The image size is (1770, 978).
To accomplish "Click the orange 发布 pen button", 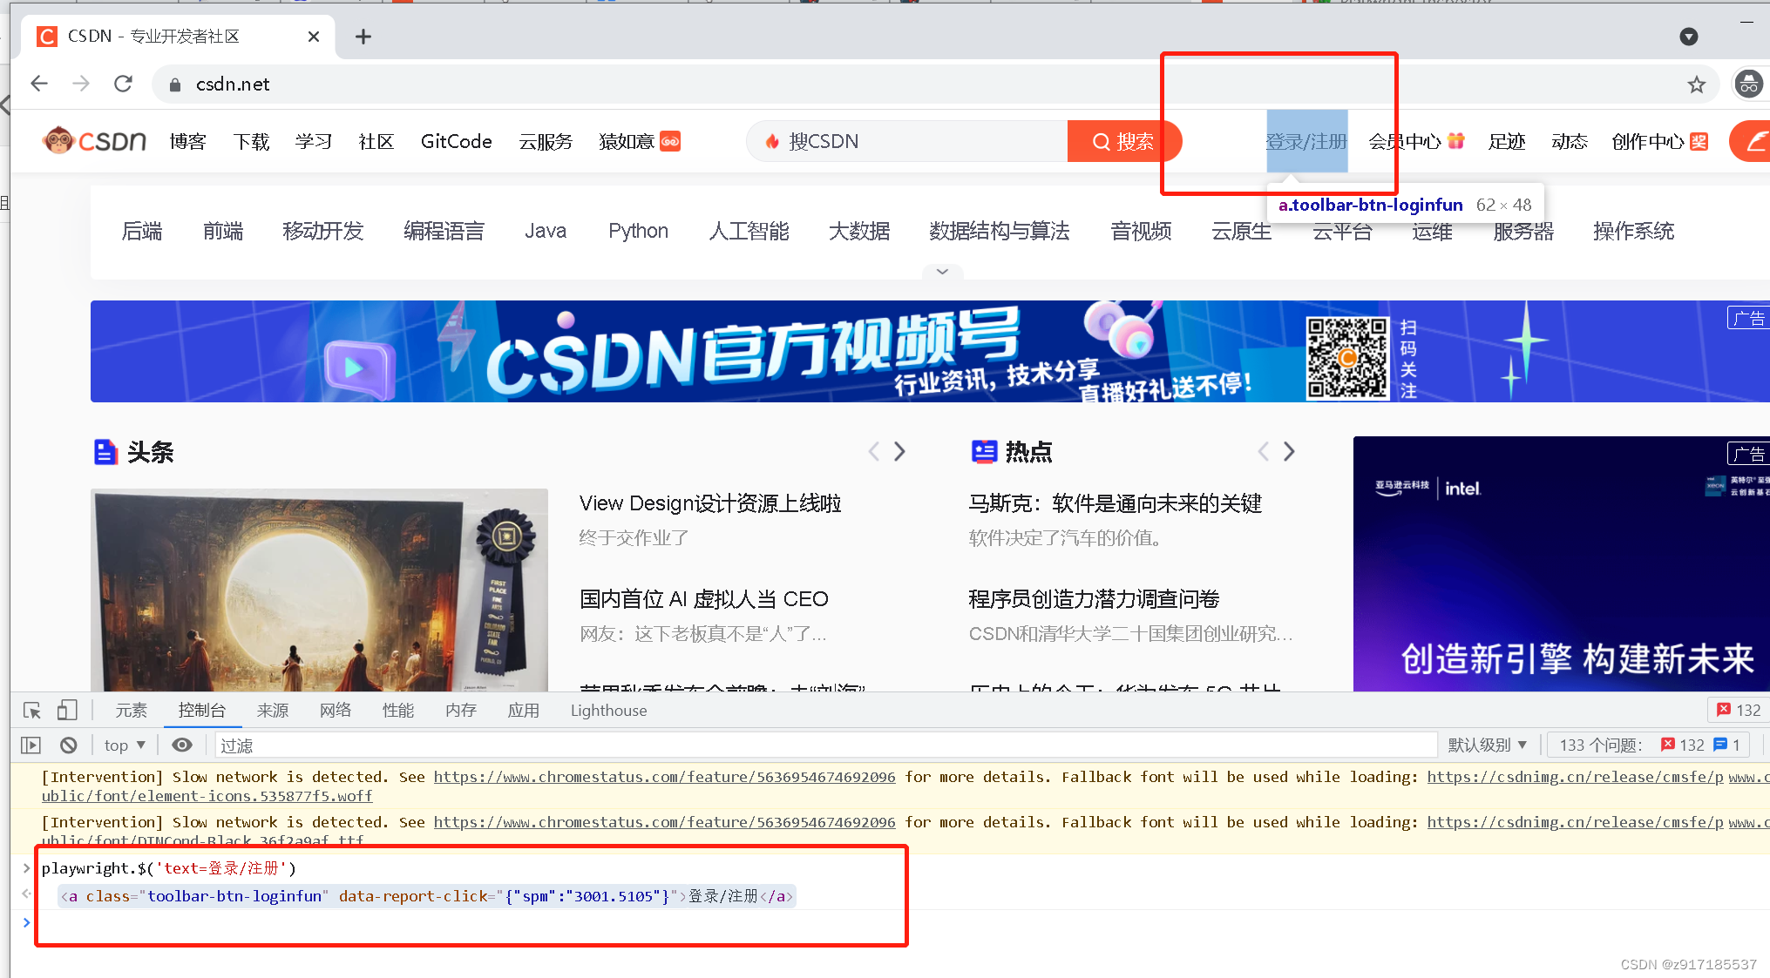I will pyautogui.click(x=1750, y=141).
